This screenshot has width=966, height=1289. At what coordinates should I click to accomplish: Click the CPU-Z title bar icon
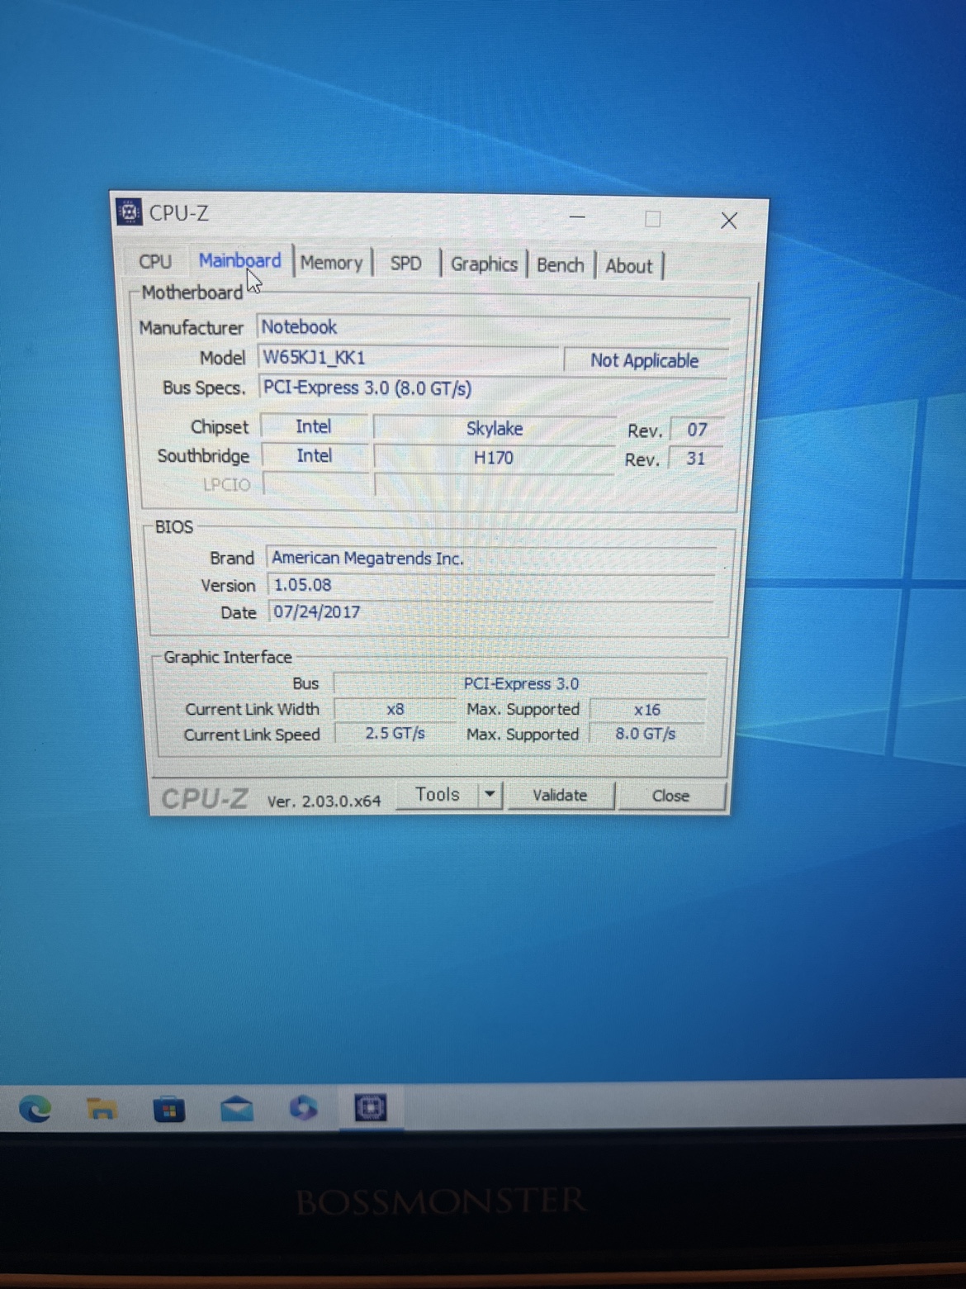[129, 212]
